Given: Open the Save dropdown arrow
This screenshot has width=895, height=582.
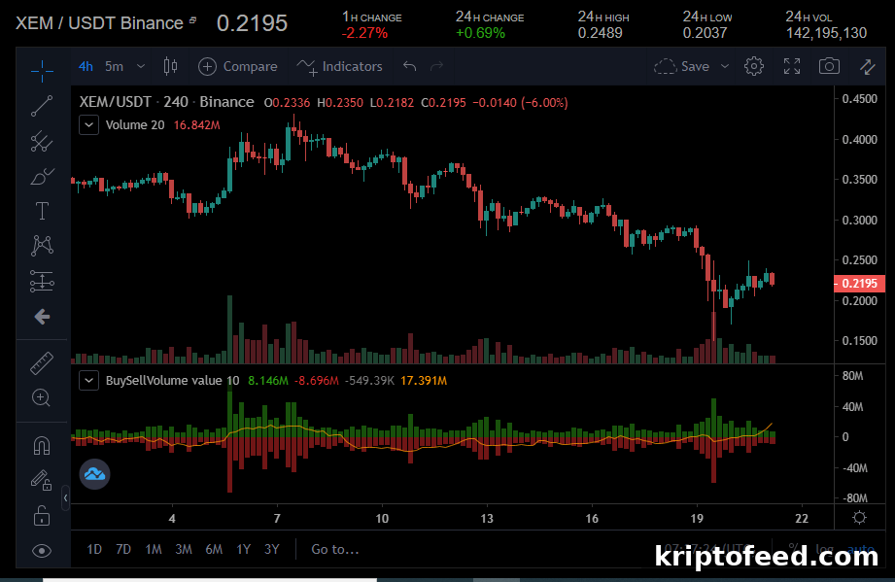Looking at the screenshot, I should pos(725,67).
